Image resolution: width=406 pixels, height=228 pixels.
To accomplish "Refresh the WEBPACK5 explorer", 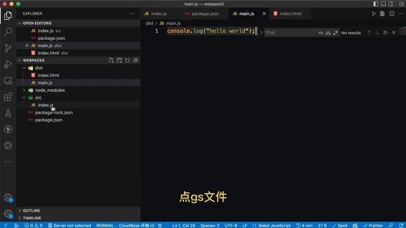I will 128,60.
